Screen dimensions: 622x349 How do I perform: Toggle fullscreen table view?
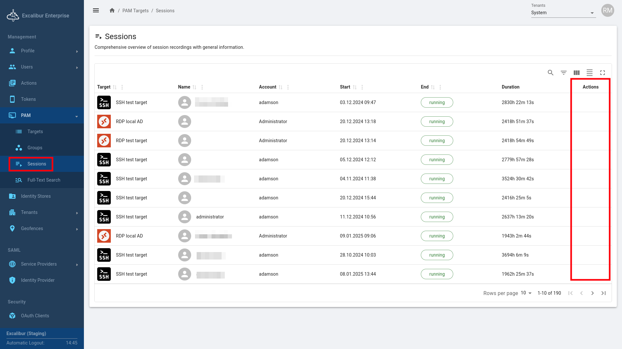coord(603,73)
